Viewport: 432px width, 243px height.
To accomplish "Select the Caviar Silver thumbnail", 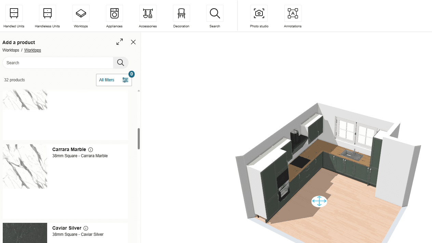I will tap(25, 233).
